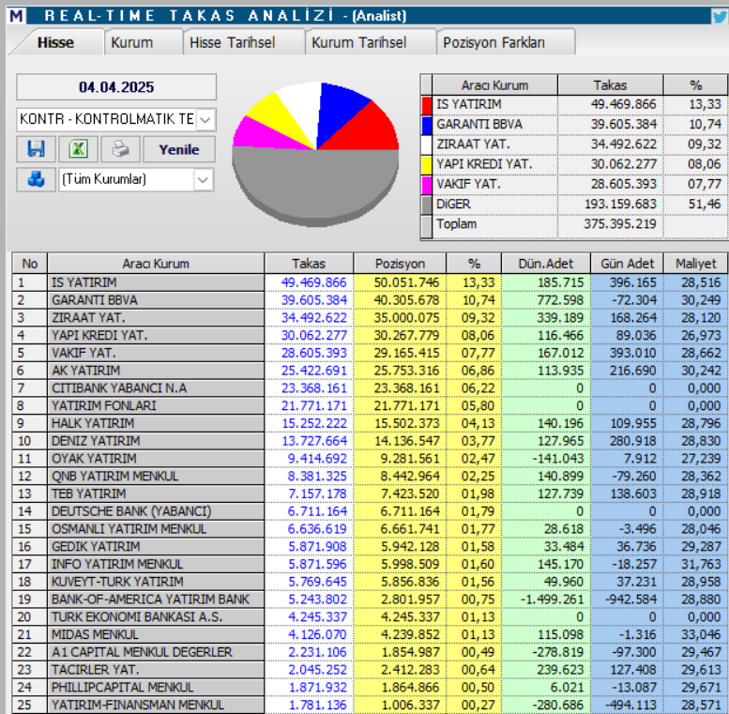
Task: Click the gray slice of pie chart
Action: pyautogui.click(x=316, y=186)
